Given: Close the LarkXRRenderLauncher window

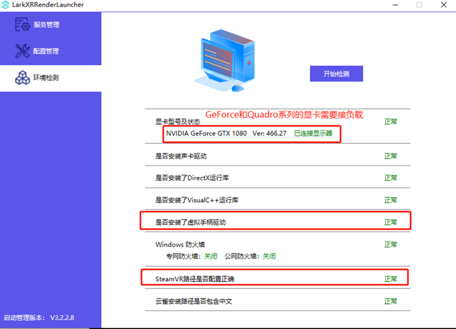Looking at the screenshot, I should (443, 5).
